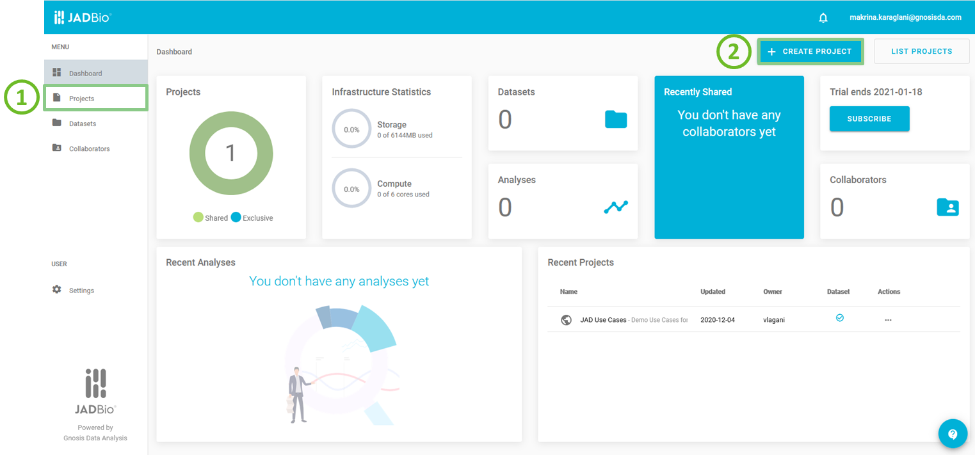
Task: Open the Datasets menu item
Action: point(96,124)
